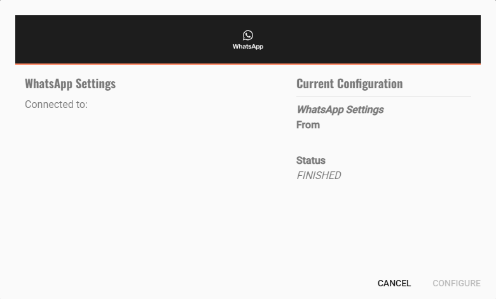Click the greyed-out CONFIGURE button

(x=457, y=283)
